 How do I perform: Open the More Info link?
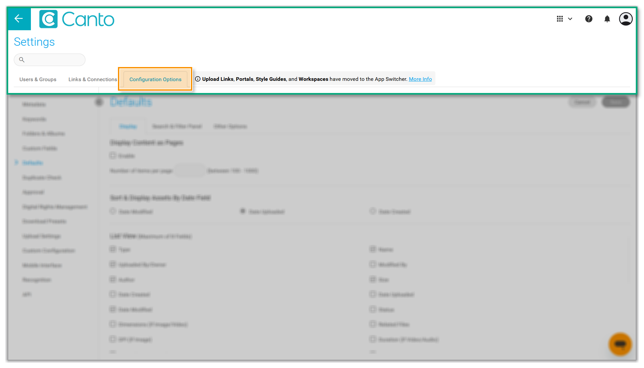(420, 79)
